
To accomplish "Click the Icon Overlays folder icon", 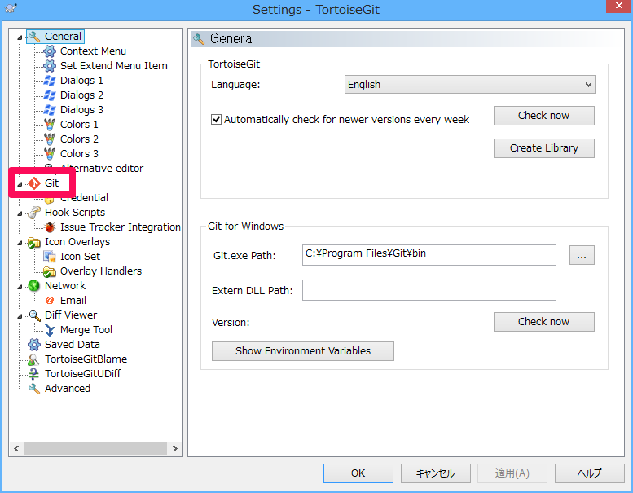I will (33, 242).
